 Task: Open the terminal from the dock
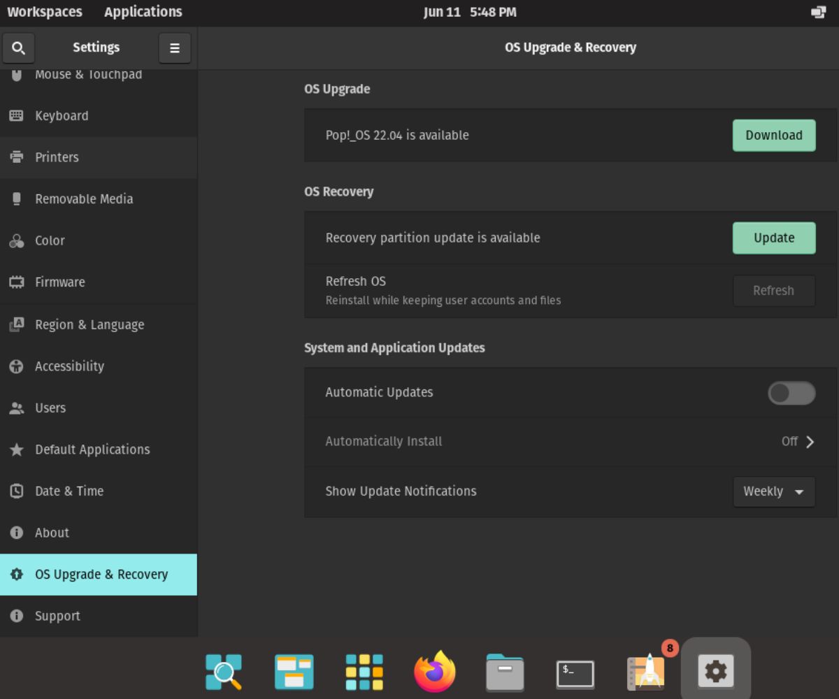point(575,672)
